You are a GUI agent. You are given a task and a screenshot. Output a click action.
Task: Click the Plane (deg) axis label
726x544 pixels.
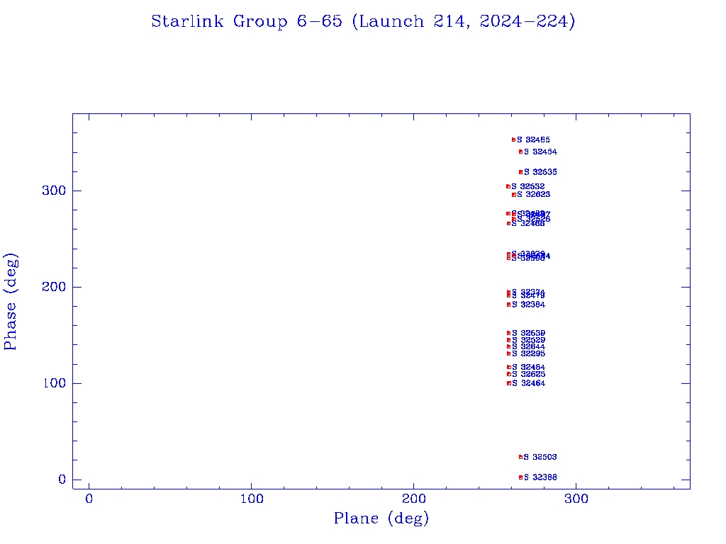(x=381, y=518)
